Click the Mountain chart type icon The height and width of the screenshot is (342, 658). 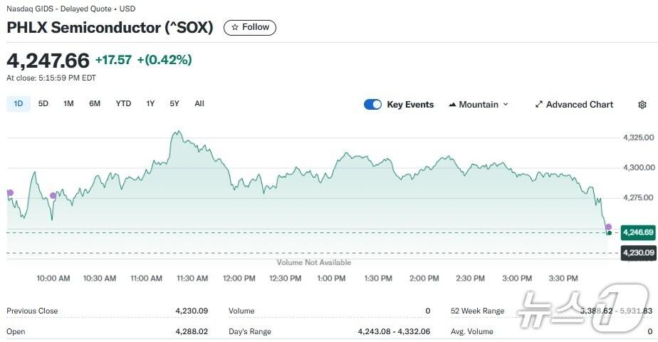452,105
